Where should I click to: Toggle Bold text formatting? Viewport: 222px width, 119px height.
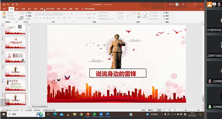click(x=37, y=18)
